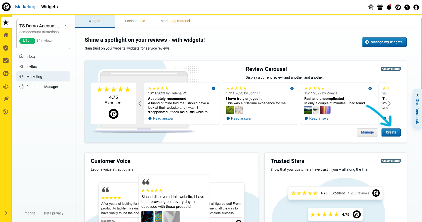Click Already created badge on Trusted Stars
Image resolution: width=422 pixels, height=222 pixels.
pos(391,161)
